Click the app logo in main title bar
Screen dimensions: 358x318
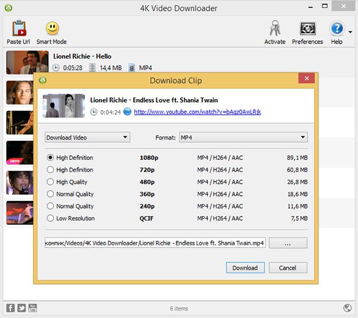click(x=9, y=8)
